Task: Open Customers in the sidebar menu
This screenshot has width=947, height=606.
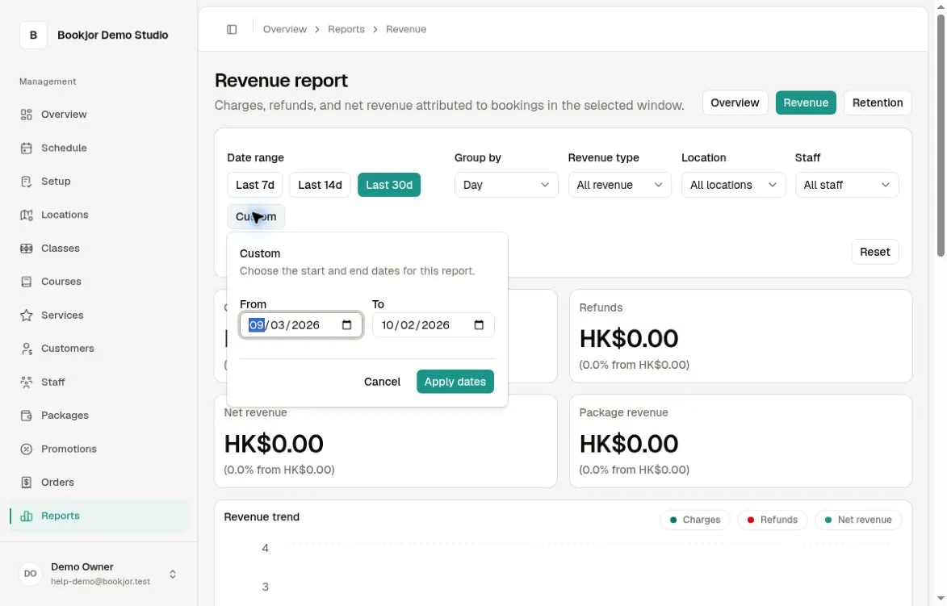Action: pos(98,349)
